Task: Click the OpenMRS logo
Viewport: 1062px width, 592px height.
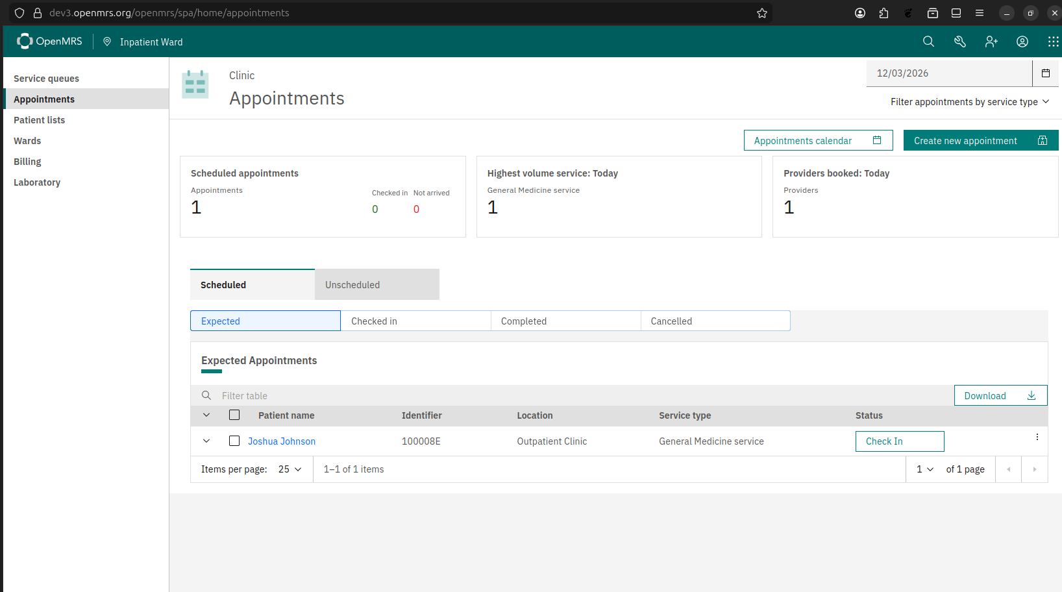Action: [50, 42]
